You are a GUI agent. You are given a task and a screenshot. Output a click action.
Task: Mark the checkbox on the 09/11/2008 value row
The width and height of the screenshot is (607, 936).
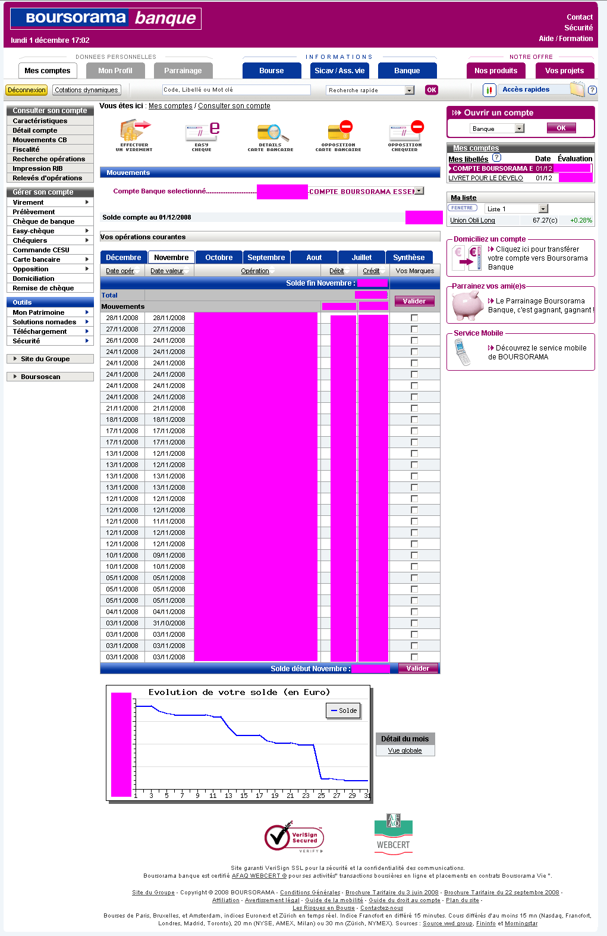click(414, 555)
